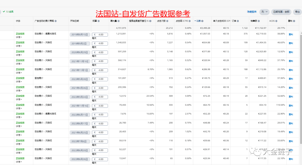Select the CPC value €0.40
302x165 pixels.
point(226,159)
